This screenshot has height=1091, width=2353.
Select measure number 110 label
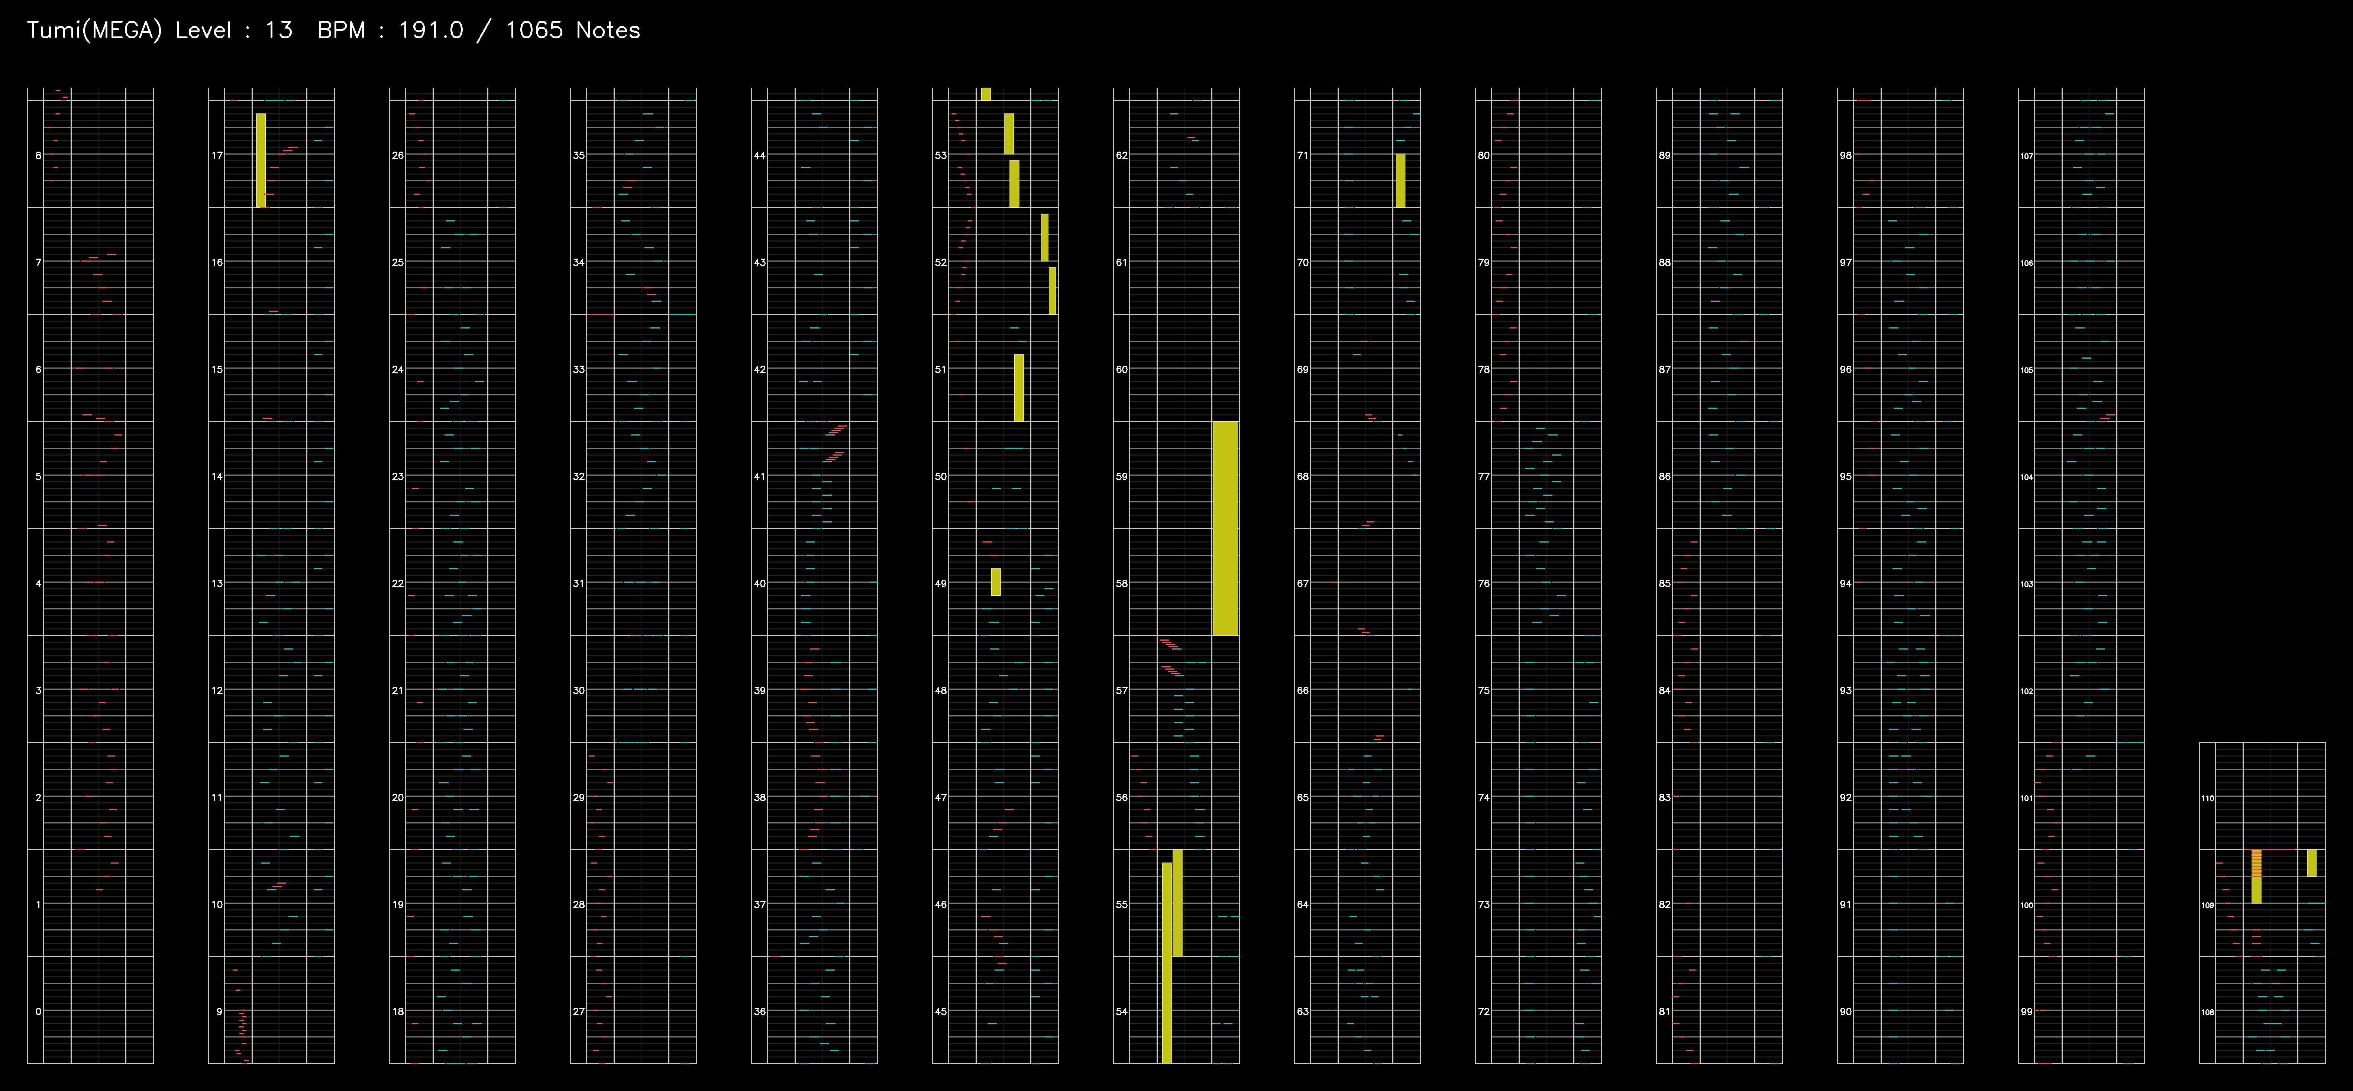coord(2207,798)
